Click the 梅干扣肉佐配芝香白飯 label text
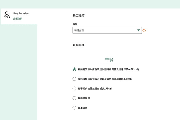This screenshot has width=180, height=120. [x=95, y=88]
